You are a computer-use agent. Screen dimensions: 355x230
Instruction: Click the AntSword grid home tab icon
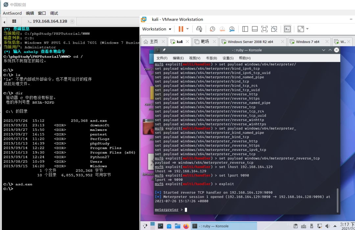[14, 21]
